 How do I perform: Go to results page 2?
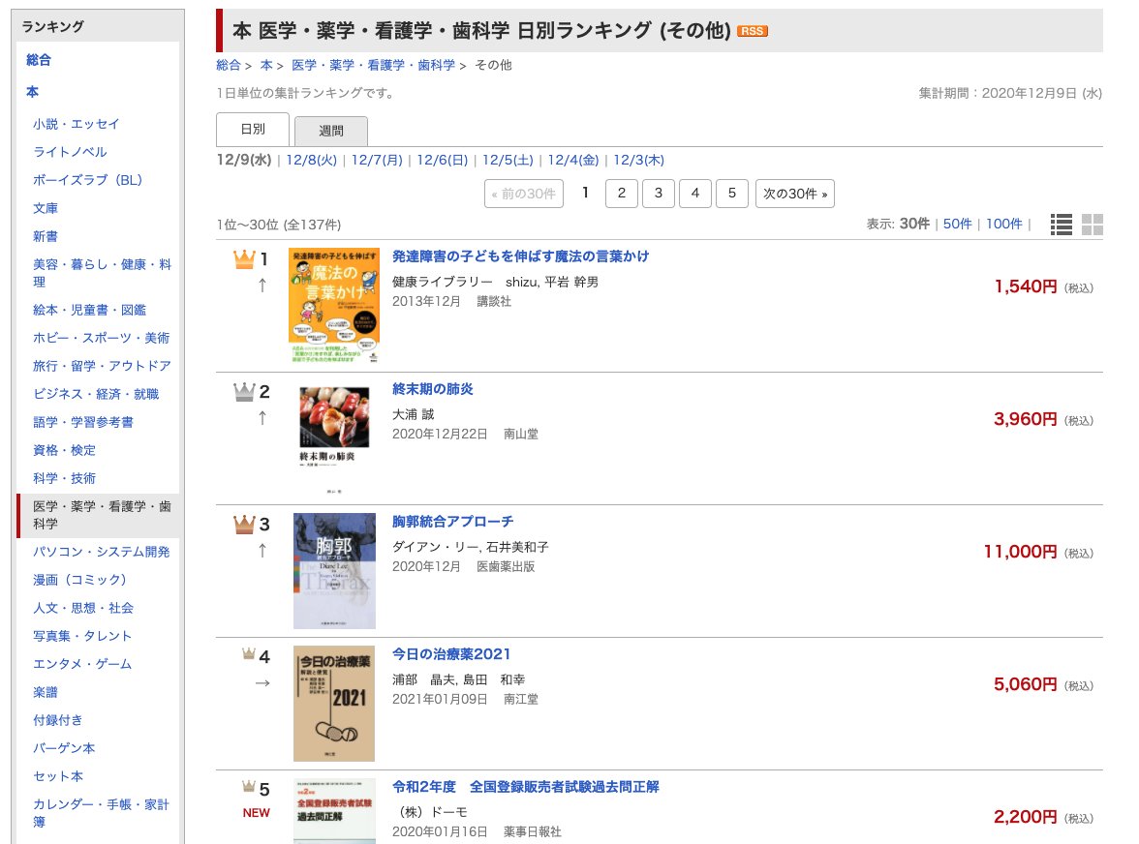(x=622, y=193)
